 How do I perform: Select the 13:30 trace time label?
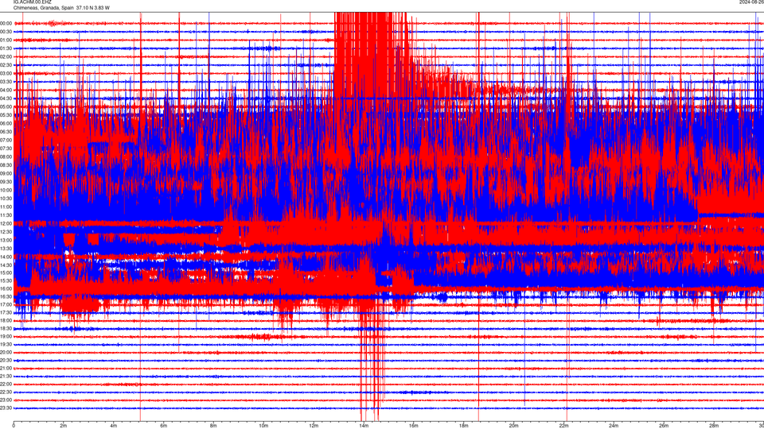(x=6, y=248)
